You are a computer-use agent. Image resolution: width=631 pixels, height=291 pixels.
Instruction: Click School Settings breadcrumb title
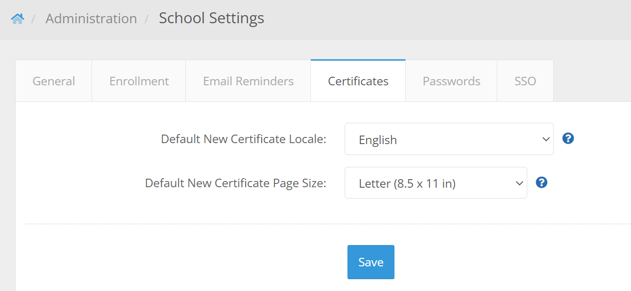(x=211, y=18)
